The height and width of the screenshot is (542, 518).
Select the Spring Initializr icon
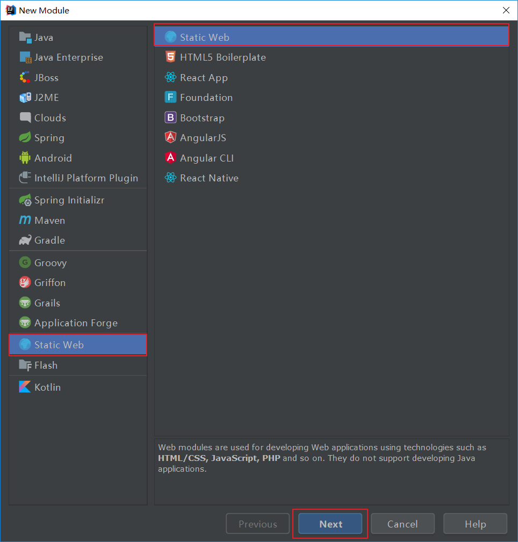(x=25, y=200)
